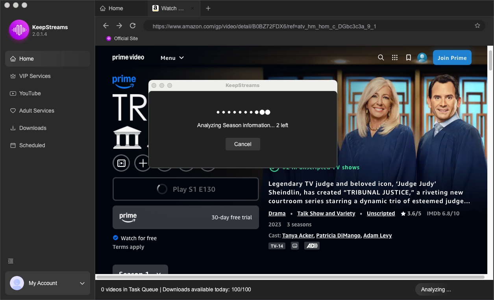Open the Official Site bookmark
Screen dimensions: 494x300
[x=122, y=39]
